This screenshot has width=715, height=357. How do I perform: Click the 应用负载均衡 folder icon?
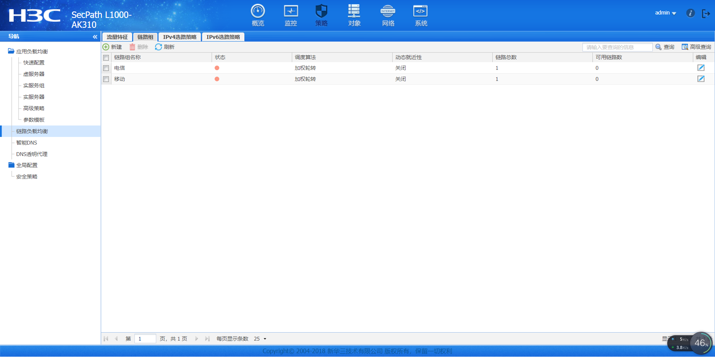tap(11, 51)
